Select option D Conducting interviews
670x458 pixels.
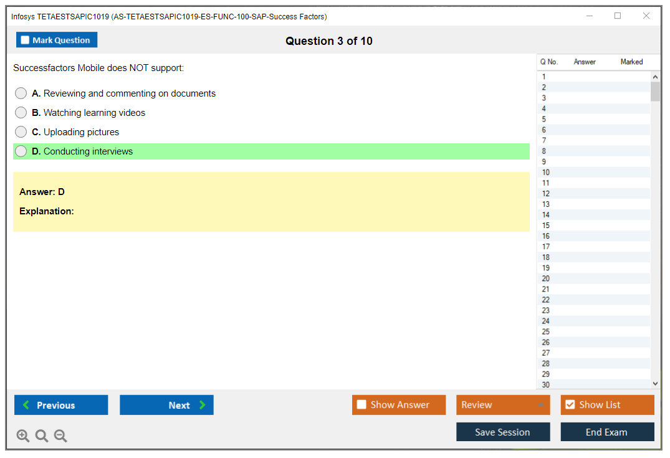[x=21, y=151]
